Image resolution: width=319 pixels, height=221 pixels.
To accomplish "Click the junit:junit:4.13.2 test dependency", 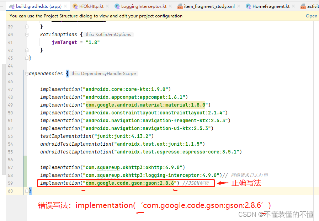I will (97, 136).
